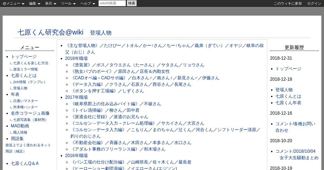Open 日雇いマスター sidebar link

point(25,101)
